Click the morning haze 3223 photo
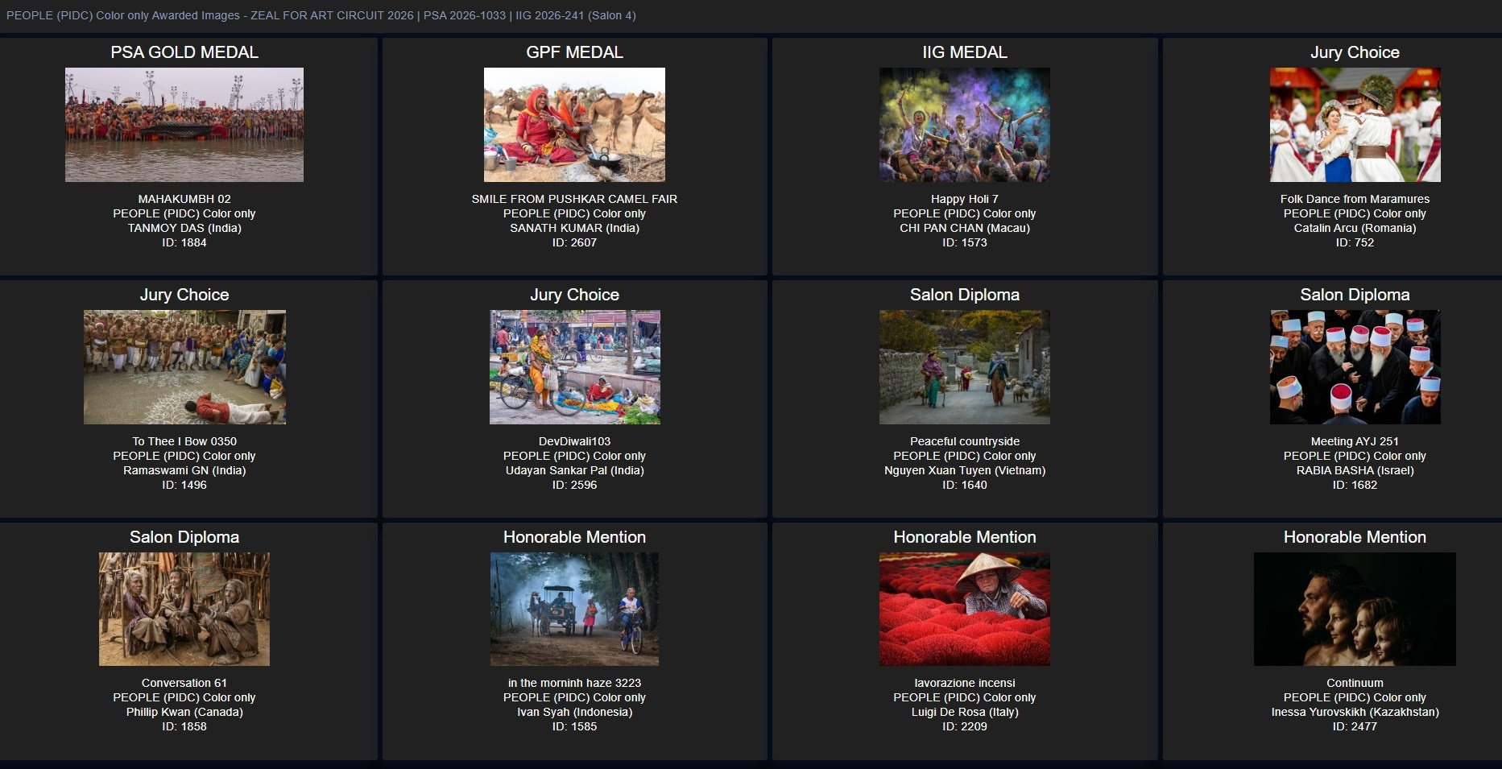The width and height of the screenshot is (1502, 769). [x=574, y=610]
